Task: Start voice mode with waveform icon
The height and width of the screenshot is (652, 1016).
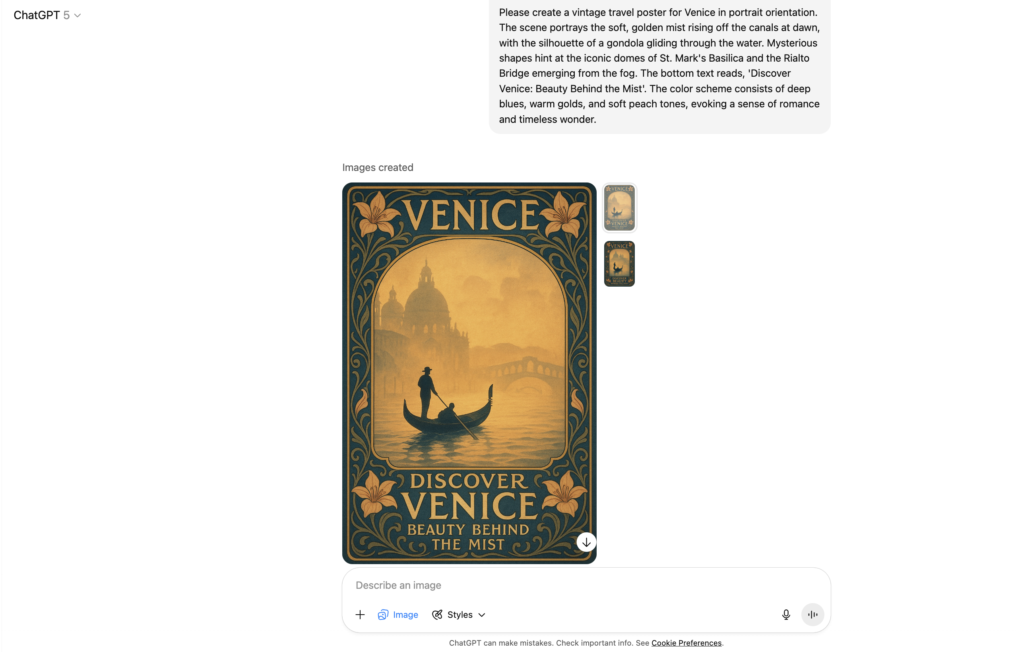Action: pos(812,615)
